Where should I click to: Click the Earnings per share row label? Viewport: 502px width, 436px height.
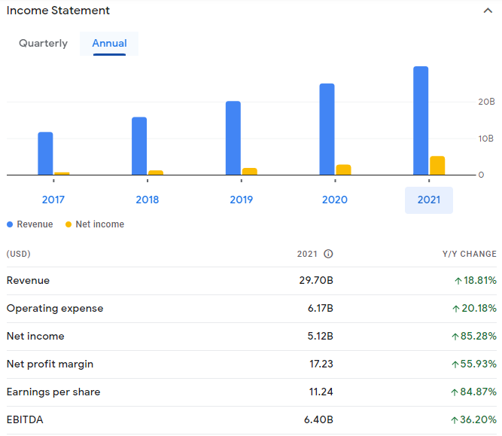click(x=53, y=392)
